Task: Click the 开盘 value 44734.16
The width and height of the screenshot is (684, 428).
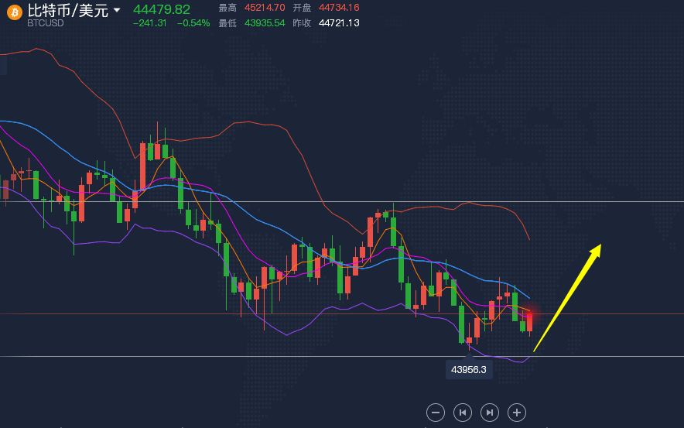Action: [339, 8]
